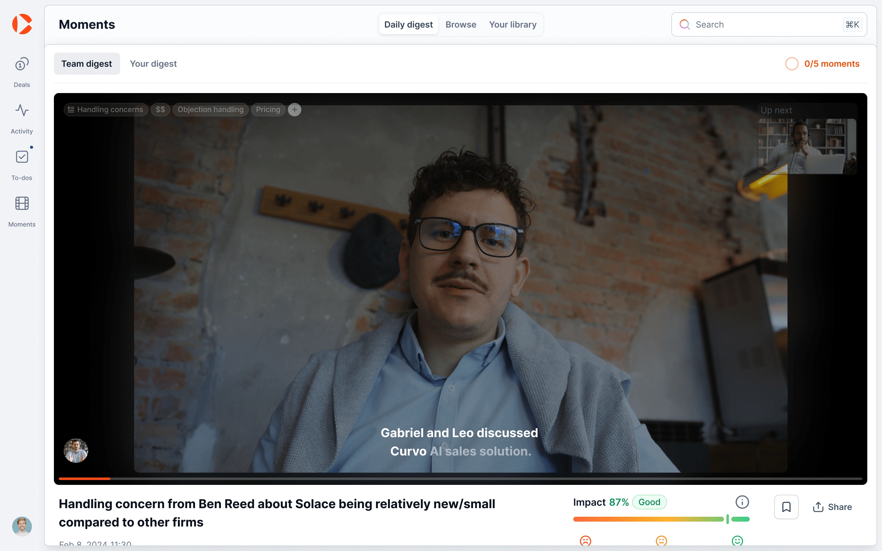The image size is (882, 551).
Task: Open the Impact info icon
Action: (x=742, y=502)
